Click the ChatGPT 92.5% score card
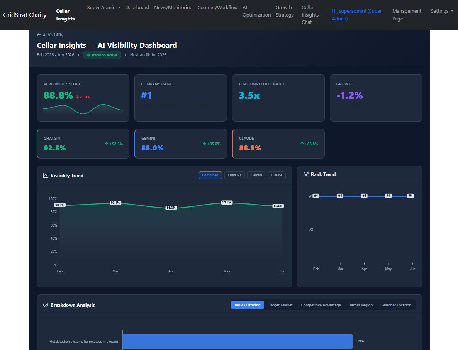 pos(83,144)
